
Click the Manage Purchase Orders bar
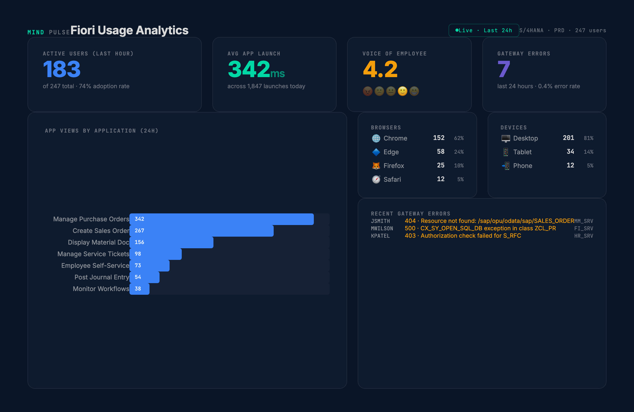pyautogui.click(x=221, y=219)
